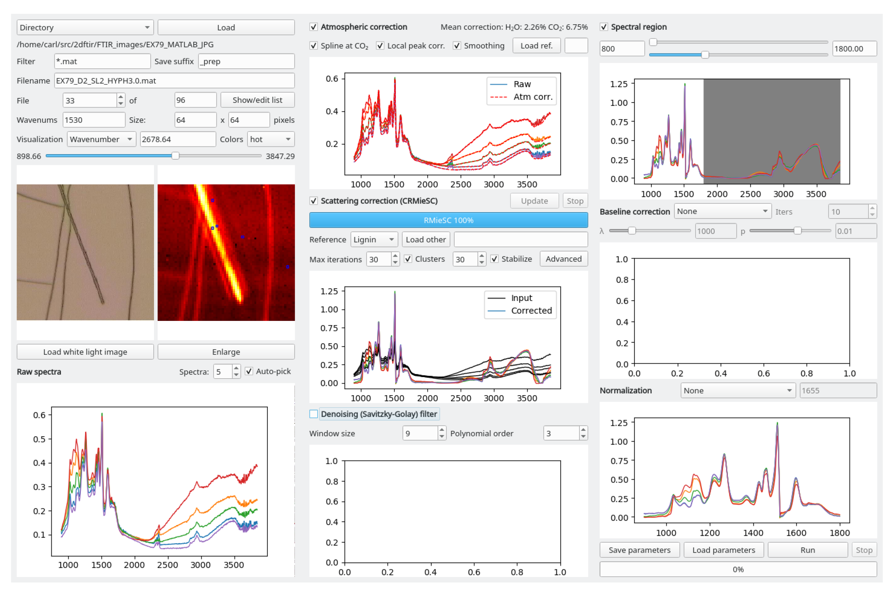Enable Denoising Savitzky-Golay filter

coord(314,414)
